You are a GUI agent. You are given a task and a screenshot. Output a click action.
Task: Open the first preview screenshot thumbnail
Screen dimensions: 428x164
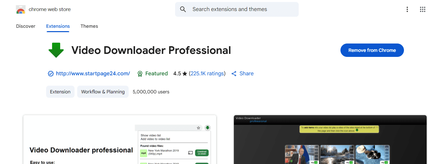120,140
